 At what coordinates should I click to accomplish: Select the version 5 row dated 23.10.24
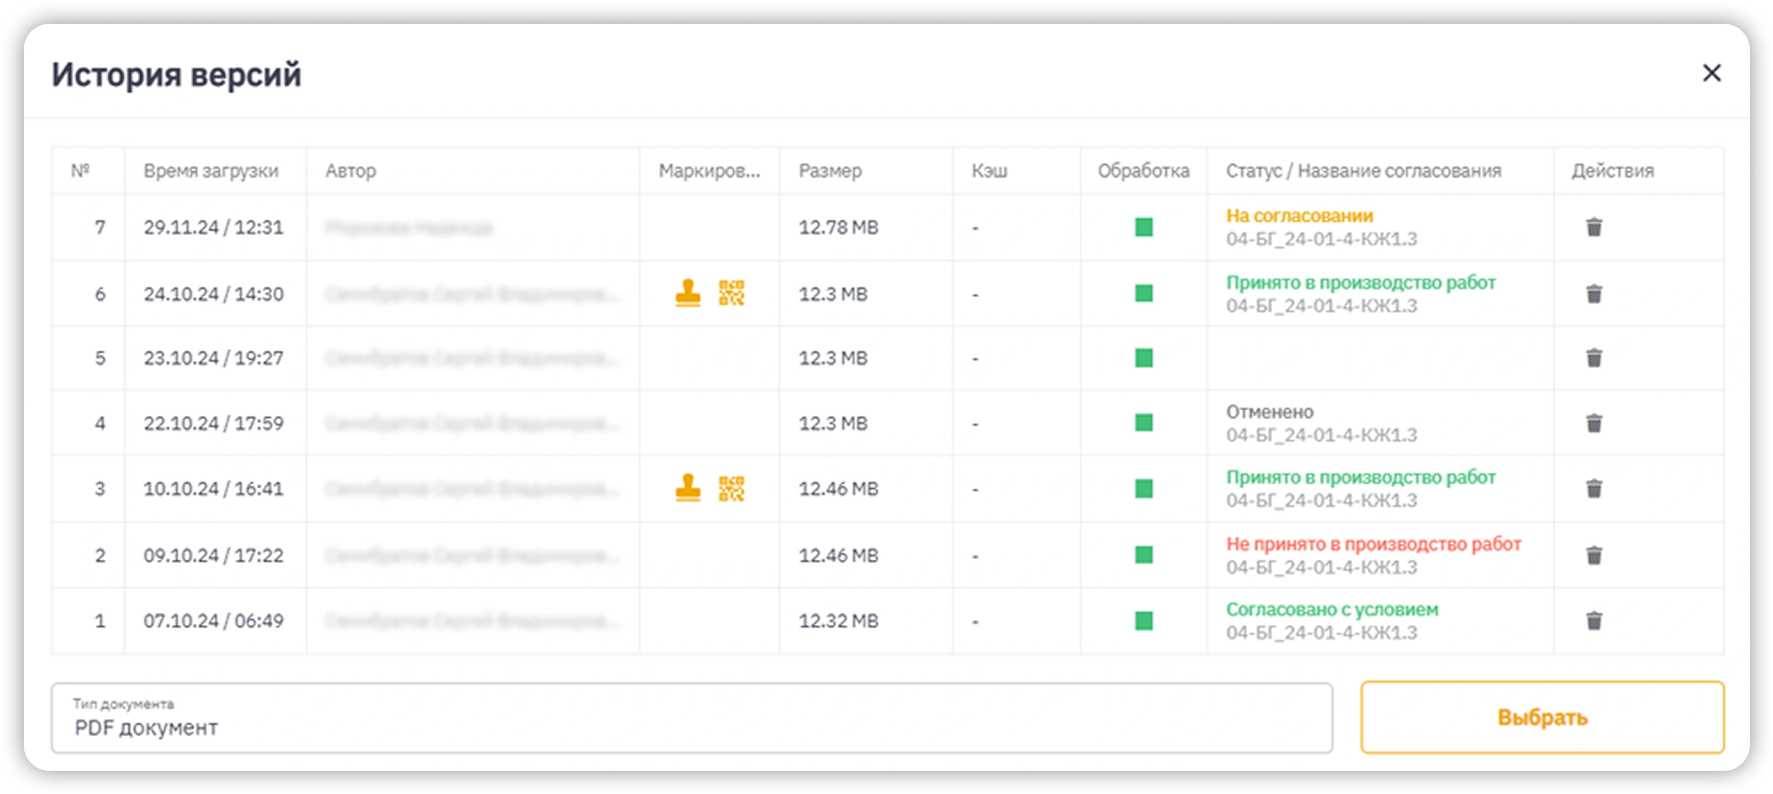click(214, 358)
